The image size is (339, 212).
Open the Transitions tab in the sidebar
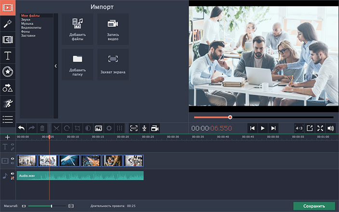tap(7, 40)
